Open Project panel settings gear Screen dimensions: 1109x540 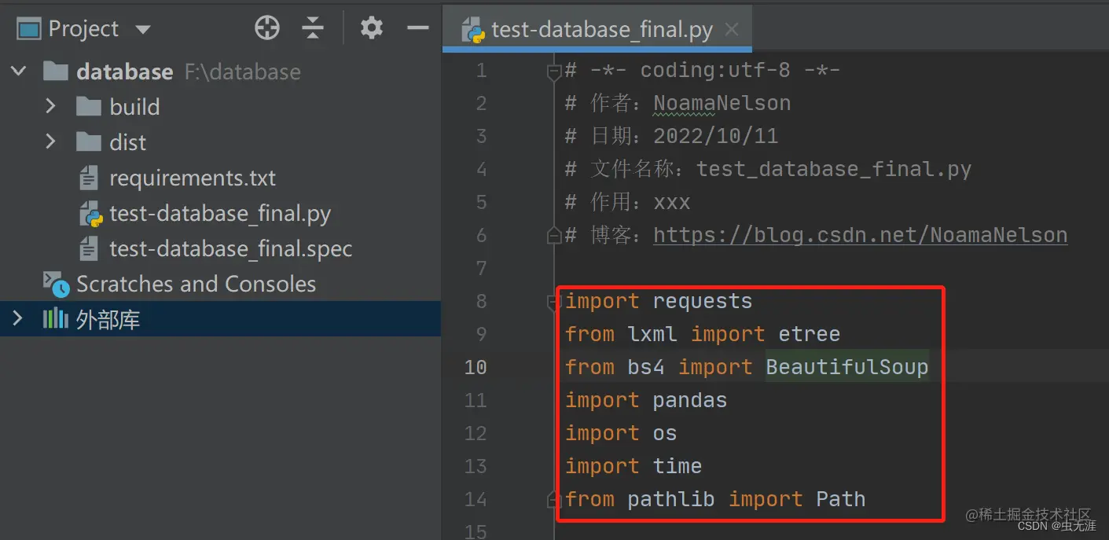tap(371, 28)
